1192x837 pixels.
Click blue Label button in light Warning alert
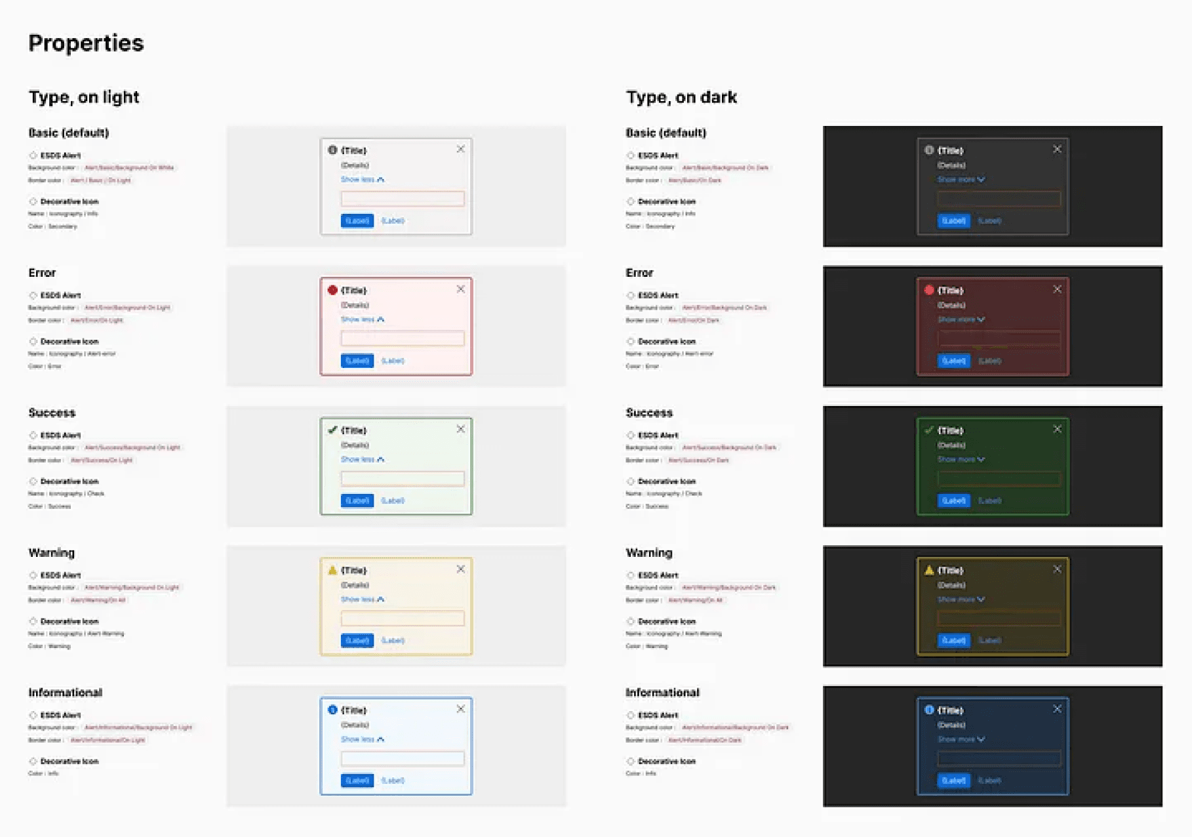point(357,640)
